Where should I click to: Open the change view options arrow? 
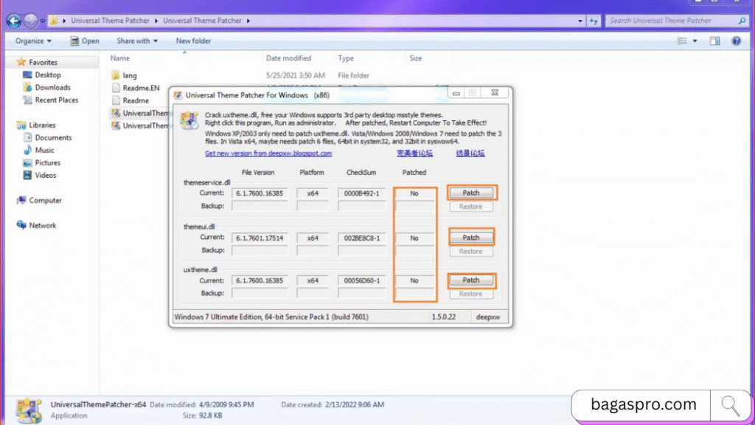pos(695,41)
